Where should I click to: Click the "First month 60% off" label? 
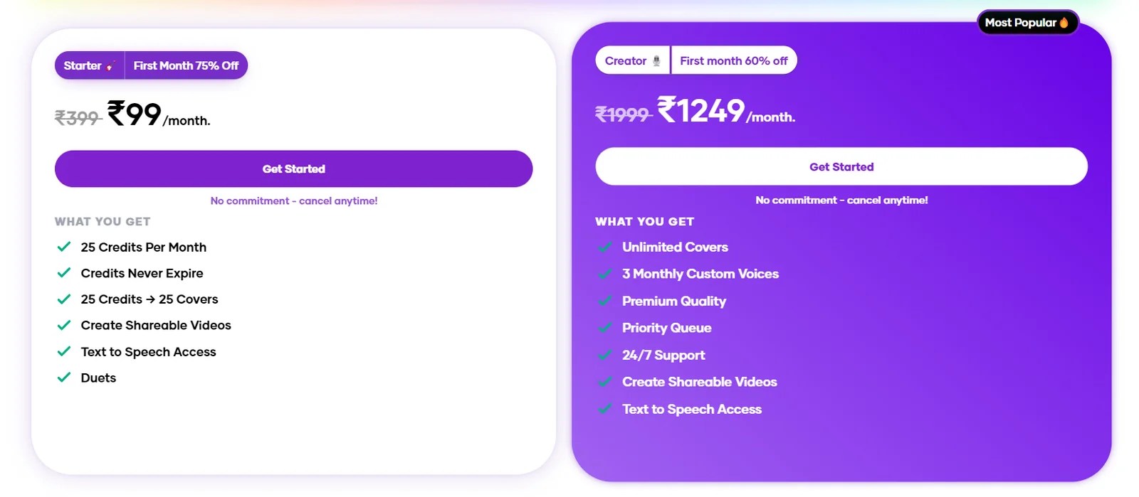pyautogui.click(x=734, y=60)
